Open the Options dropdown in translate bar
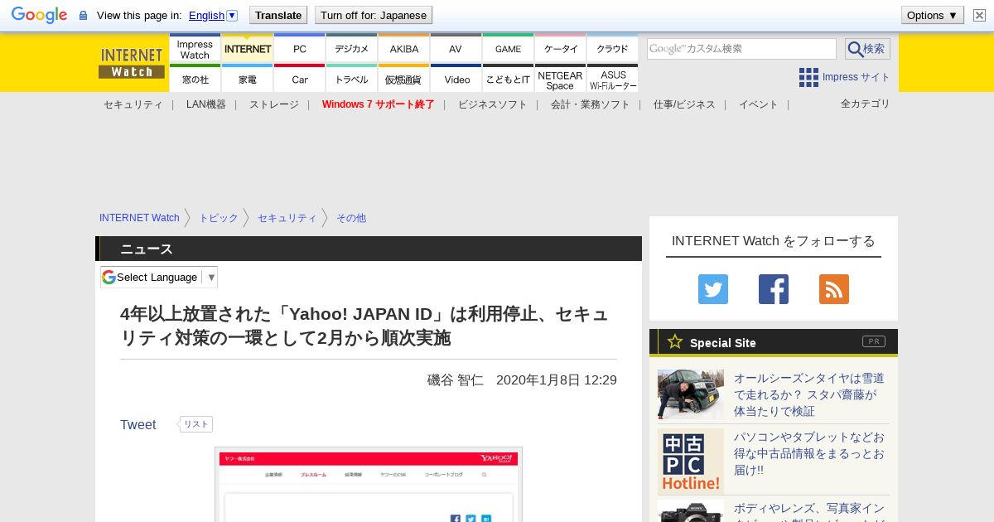This screenshot has height=522, width=994. pos(932,15)
